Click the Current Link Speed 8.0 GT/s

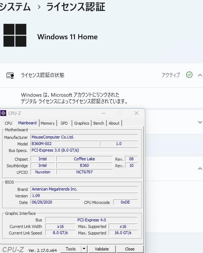click(x=61, y=233)
